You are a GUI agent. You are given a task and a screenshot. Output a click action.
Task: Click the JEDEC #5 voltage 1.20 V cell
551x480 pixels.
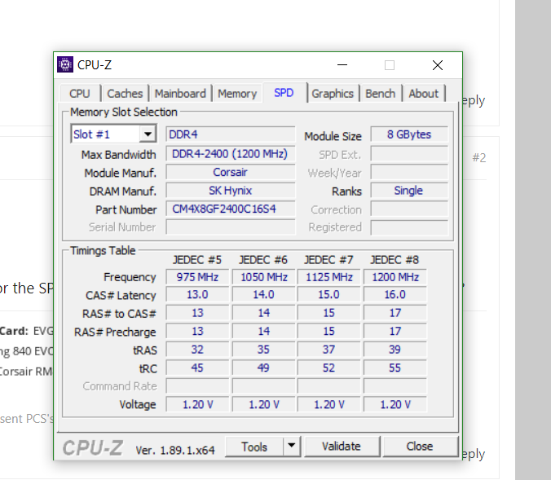coord(197,404)
